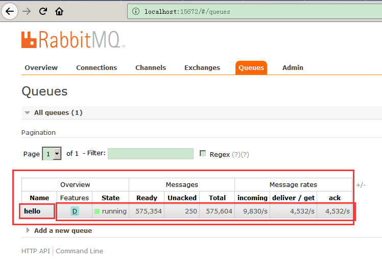Click the Queues page heading
The height and width of the screenshot is (262, 382).
click(44, 91)
